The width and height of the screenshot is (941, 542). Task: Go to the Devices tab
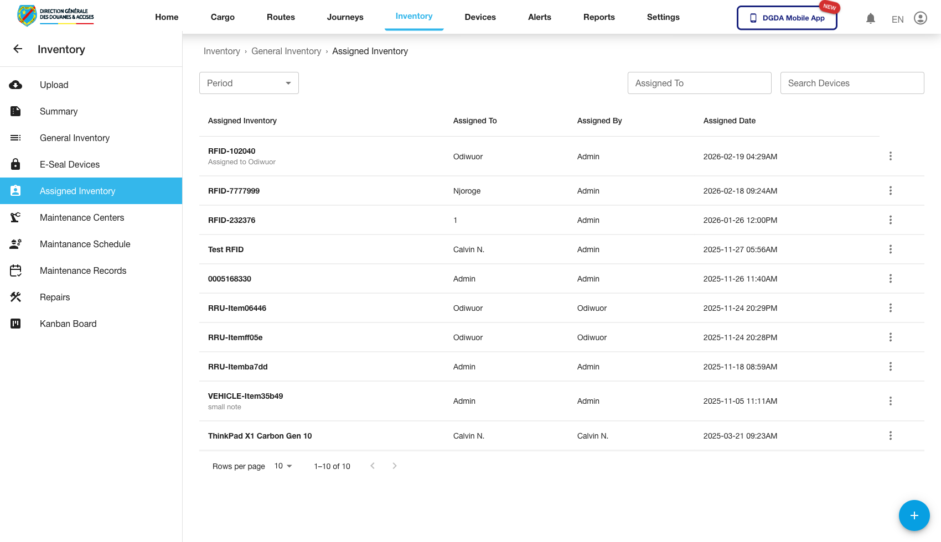coord(480,17)
